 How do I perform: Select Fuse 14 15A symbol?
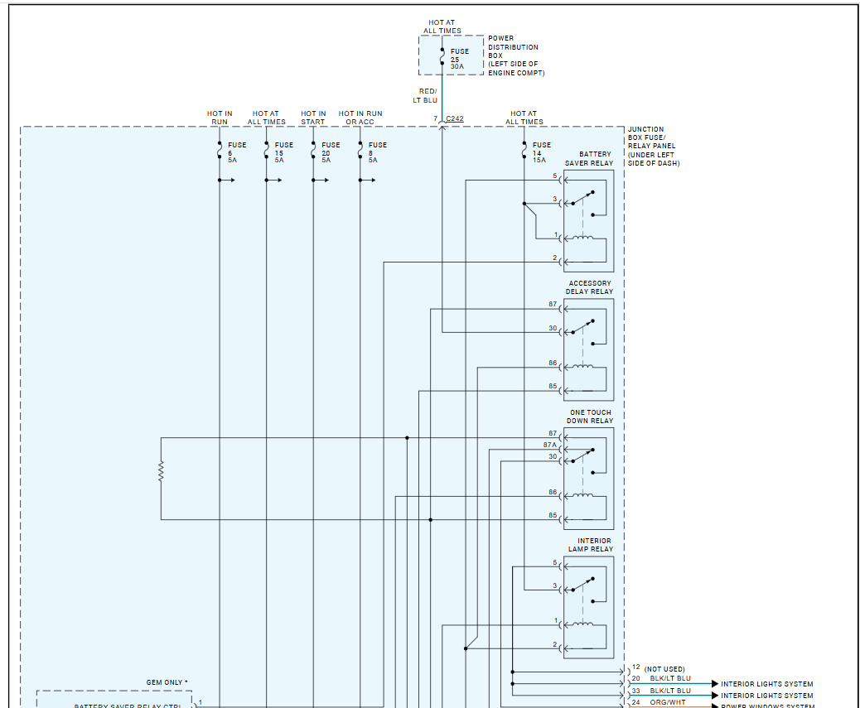[524, 150]
